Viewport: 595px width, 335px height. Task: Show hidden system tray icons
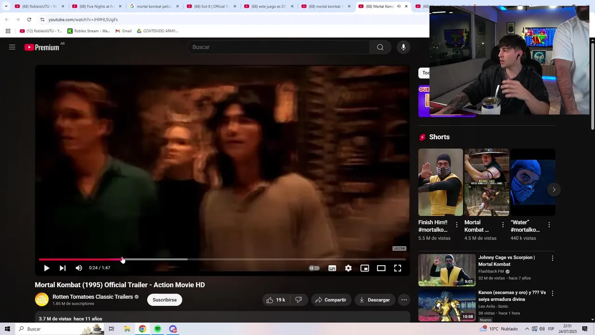tap(527, 329)
